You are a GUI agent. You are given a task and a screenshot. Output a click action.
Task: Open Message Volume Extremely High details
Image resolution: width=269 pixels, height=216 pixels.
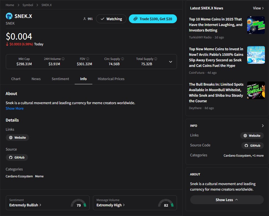(x=111, y=205)
